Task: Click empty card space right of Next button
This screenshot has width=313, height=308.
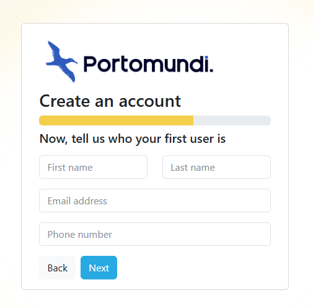Action: click(192, 268)
